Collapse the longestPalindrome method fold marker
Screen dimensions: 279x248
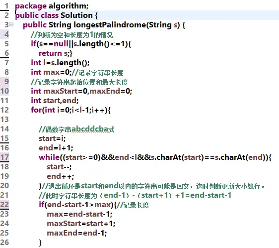[x=11, y=24]
